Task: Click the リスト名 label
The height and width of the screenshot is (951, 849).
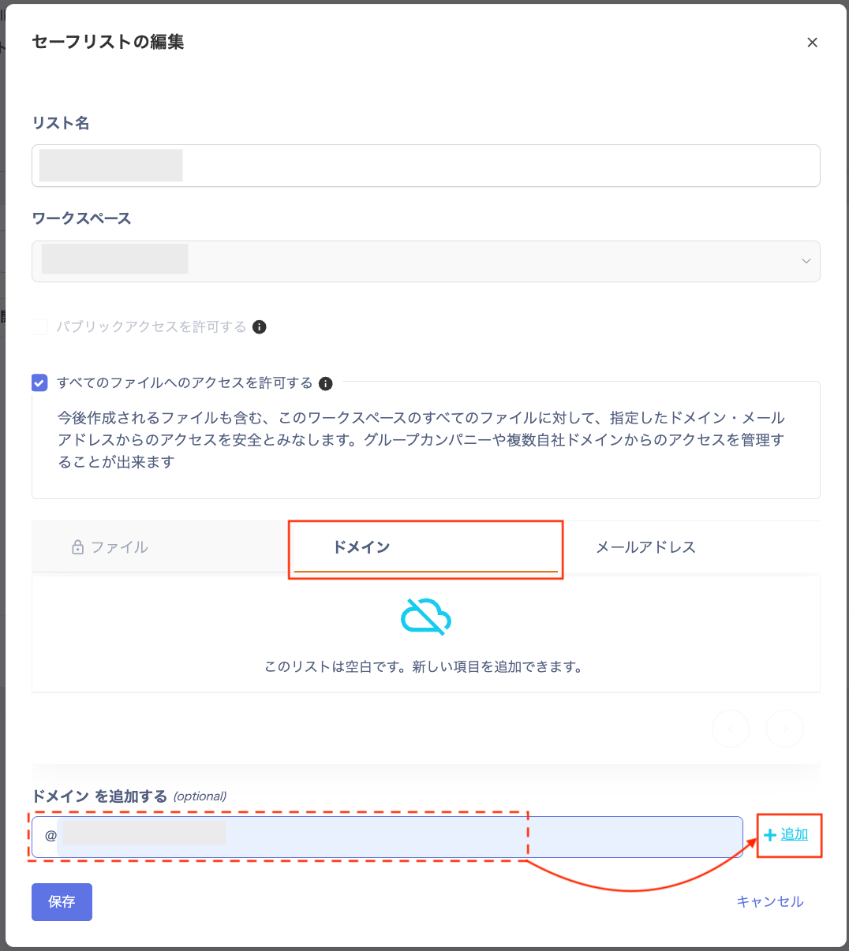Action: pyautogui.click(x=61, y=123)
